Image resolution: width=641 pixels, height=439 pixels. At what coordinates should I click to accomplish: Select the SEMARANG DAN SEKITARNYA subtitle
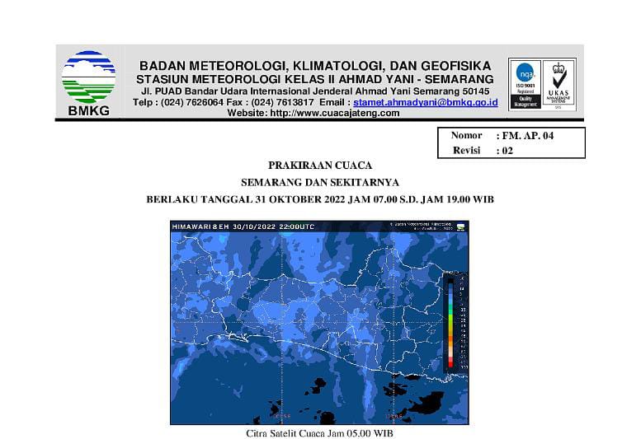point(320,181)
